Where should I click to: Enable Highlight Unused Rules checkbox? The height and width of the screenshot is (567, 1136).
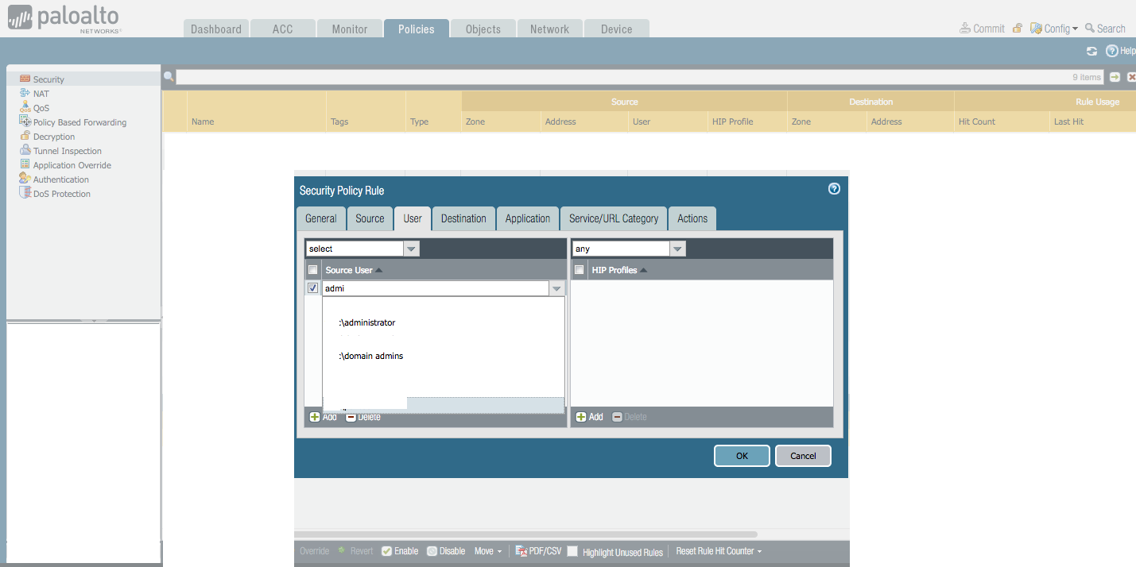point(572,552)
